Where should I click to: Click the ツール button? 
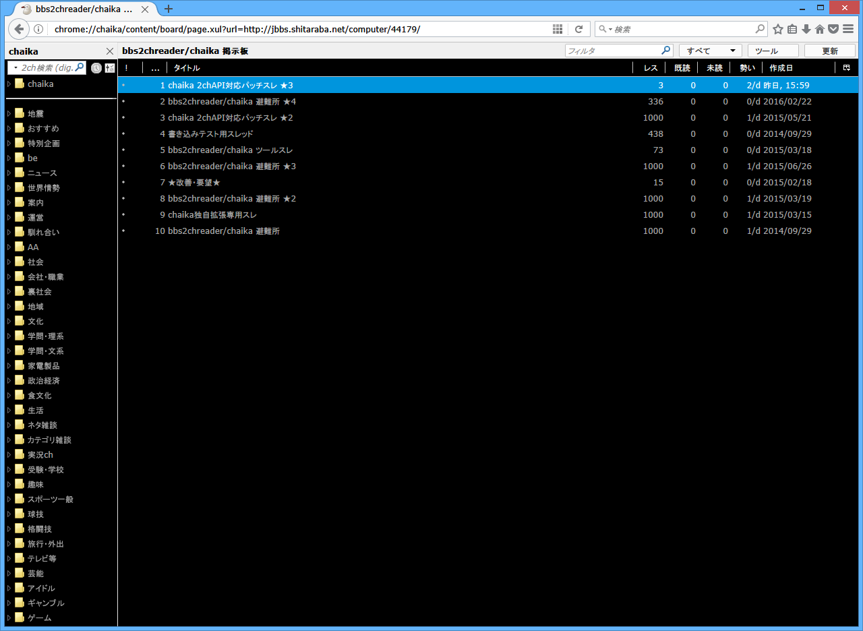pos(773,51)
